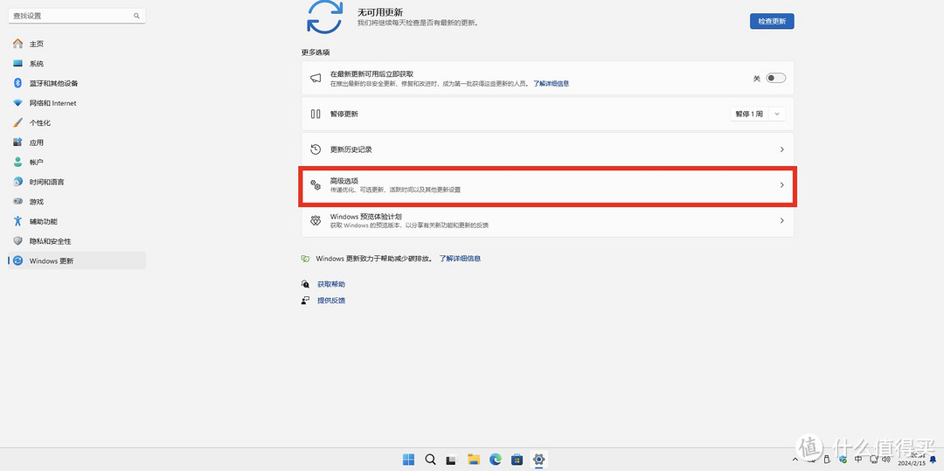Image resolution: width=944 pixels, height=471 pixels.
Task: Open the 主页 home icon in sidebar
Action: click(18, 44)
